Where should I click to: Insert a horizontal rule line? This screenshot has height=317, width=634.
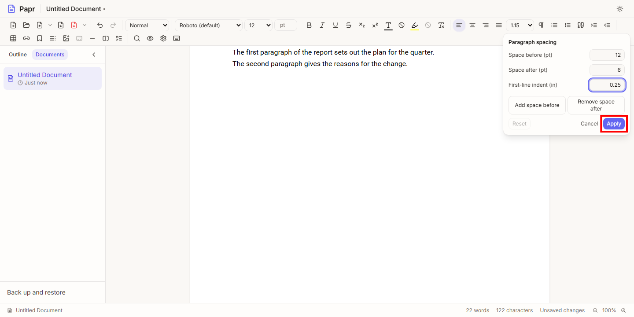tap(92, 38)
